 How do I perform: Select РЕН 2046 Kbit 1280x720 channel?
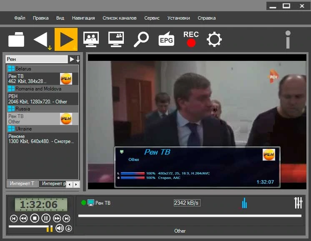point(43,99)
